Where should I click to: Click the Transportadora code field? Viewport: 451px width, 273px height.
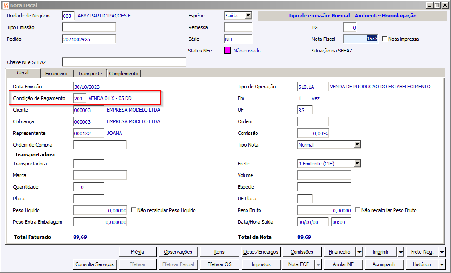click(89, 164)
